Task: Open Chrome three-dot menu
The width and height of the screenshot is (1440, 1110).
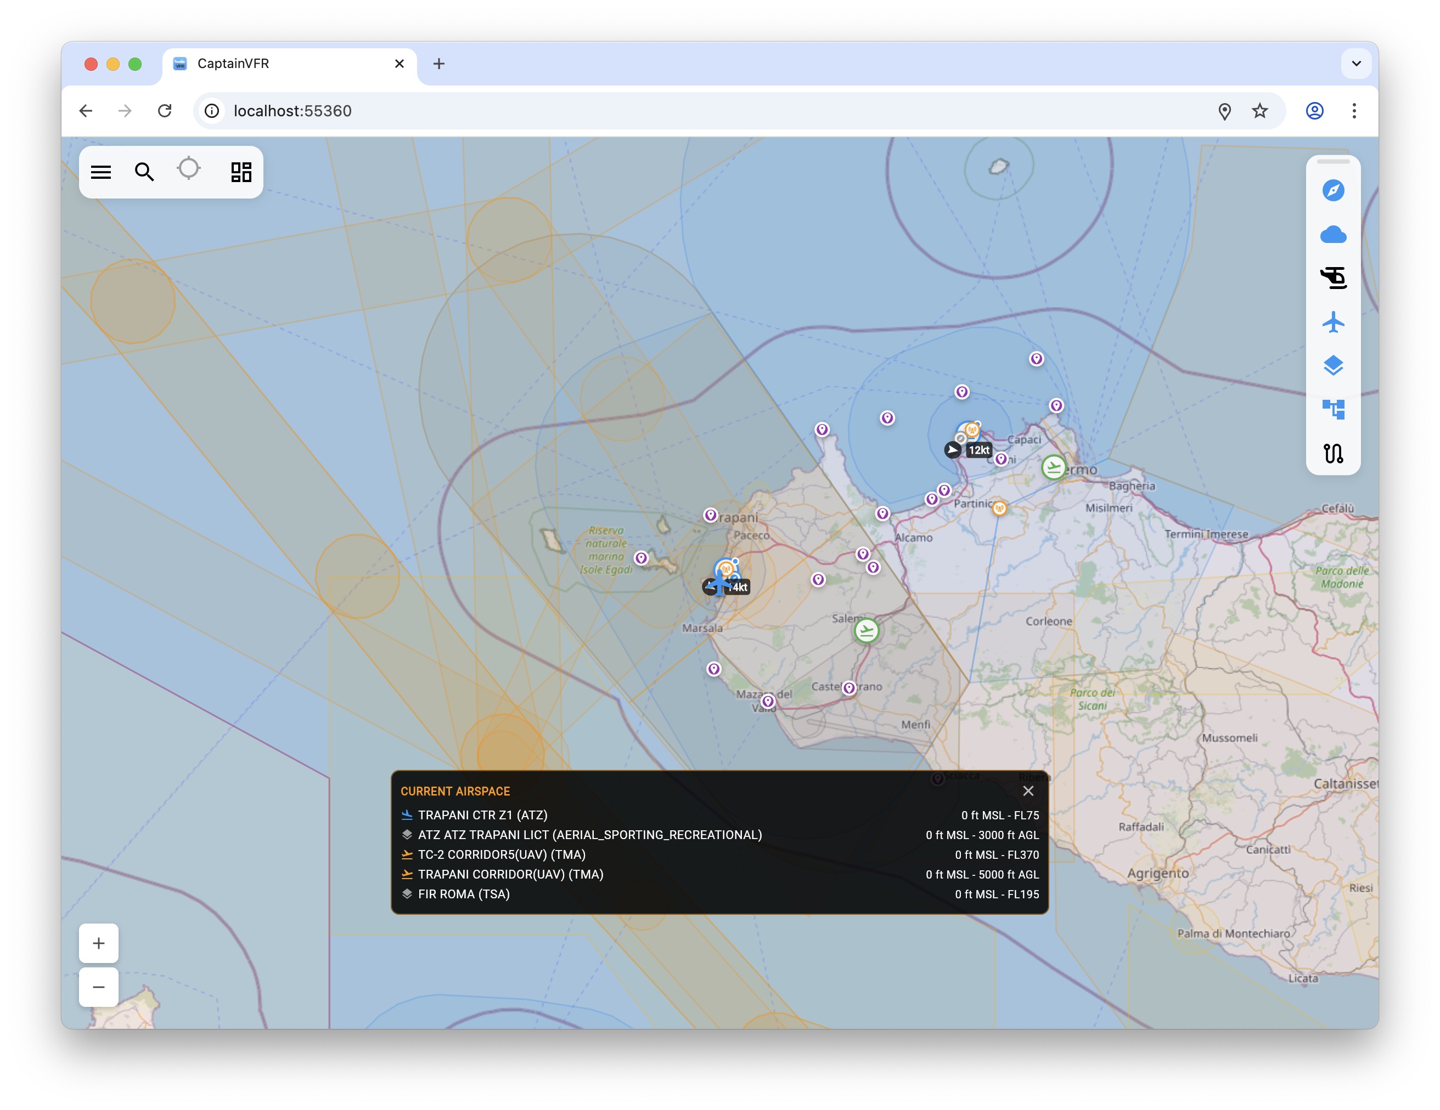Action: pyautogui.click(x=1354, y=111)
